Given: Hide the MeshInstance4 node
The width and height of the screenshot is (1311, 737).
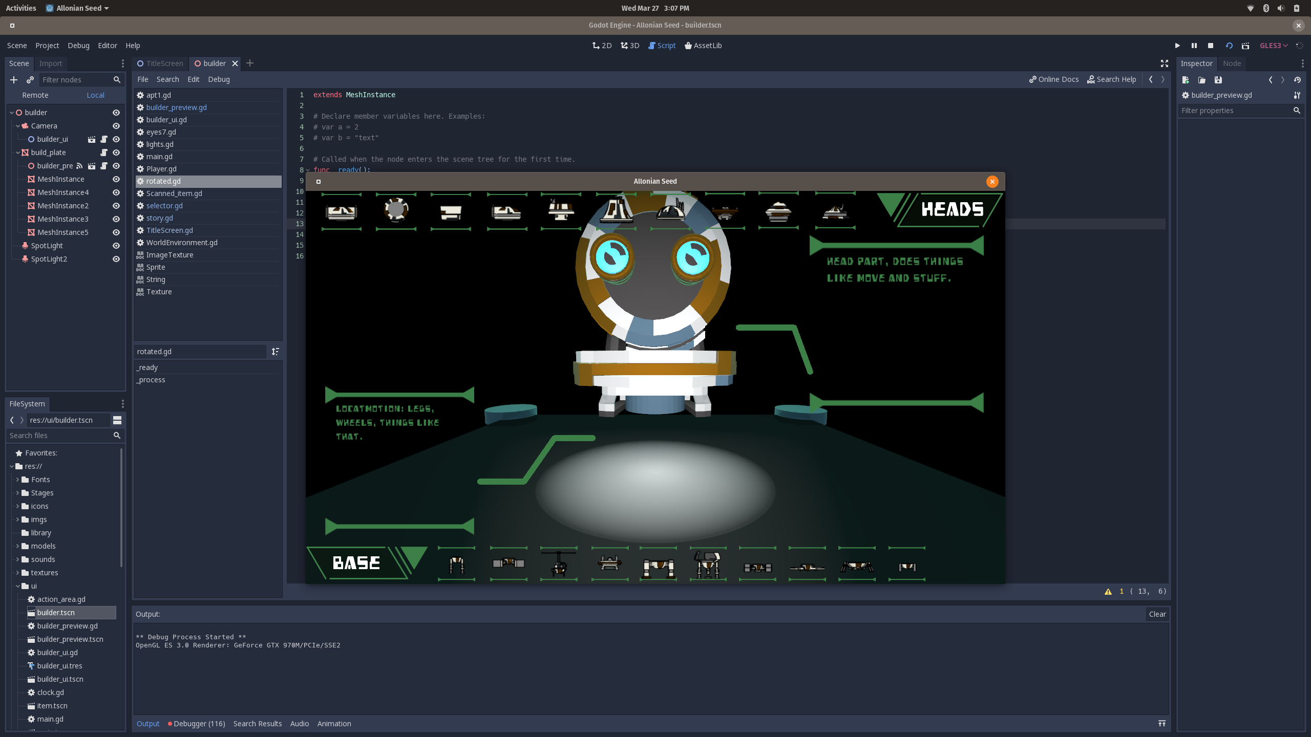Looking at the screenshot, I should coord(116,192).
